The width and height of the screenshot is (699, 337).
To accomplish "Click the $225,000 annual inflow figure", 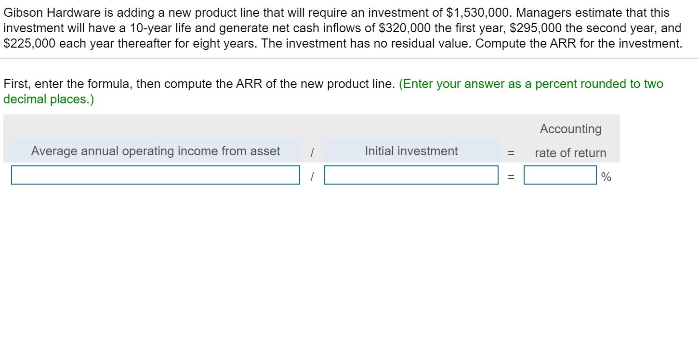I will 30,44.
